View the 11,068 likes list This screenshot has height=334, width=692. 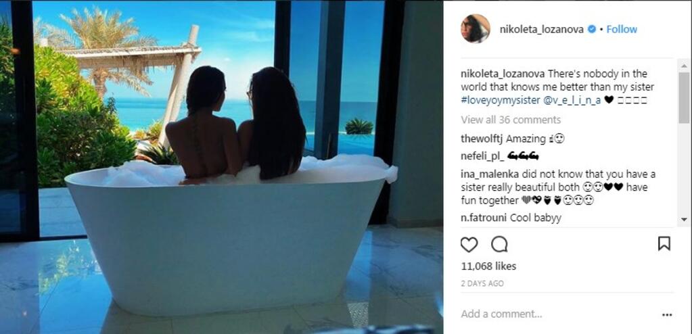tap(488, 266)
